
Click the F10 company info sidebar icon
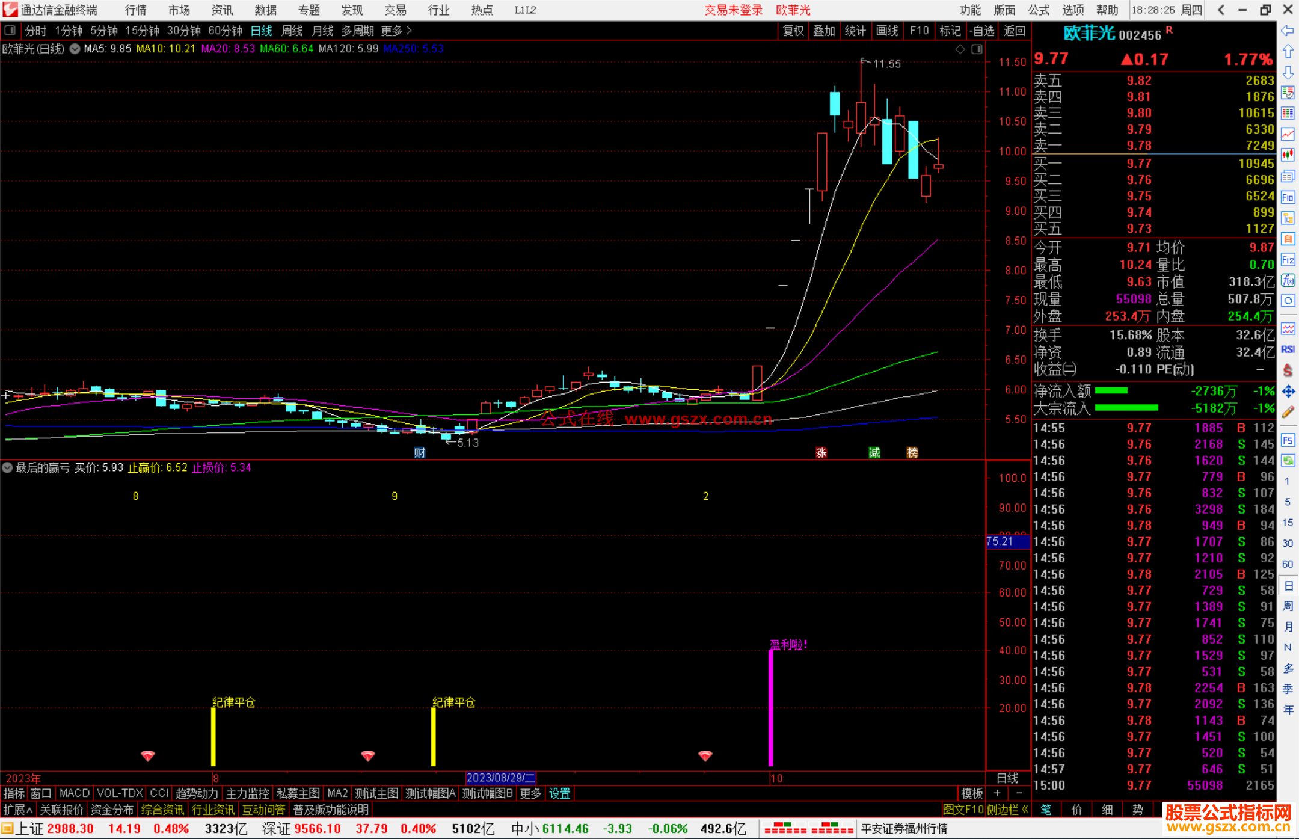pos(1288,197)
